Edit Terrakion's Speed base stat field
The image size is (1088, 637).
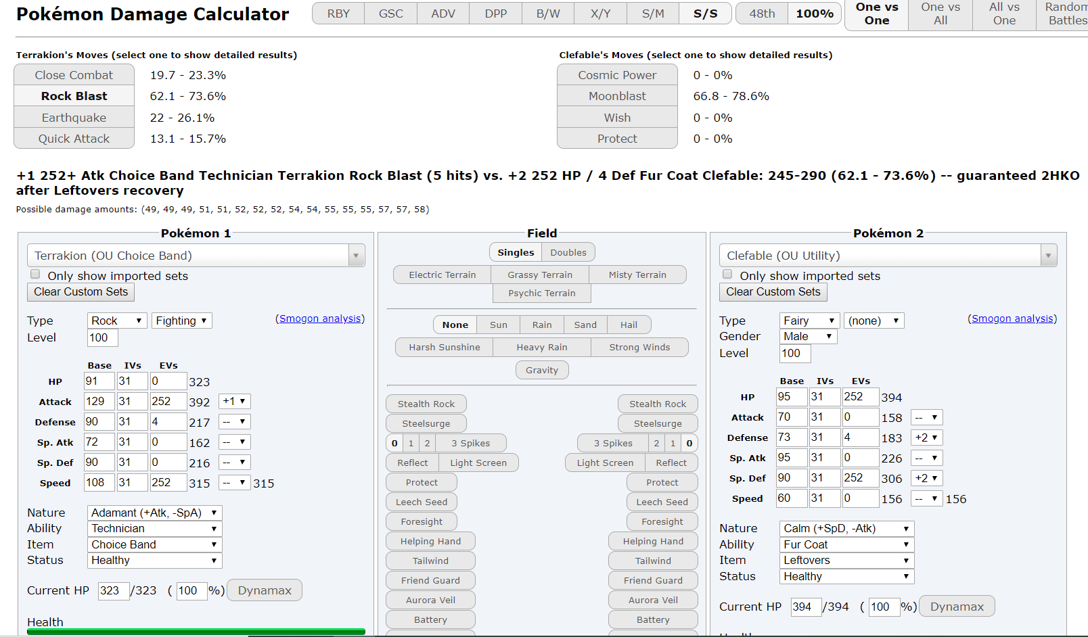(x=99, y=483)
